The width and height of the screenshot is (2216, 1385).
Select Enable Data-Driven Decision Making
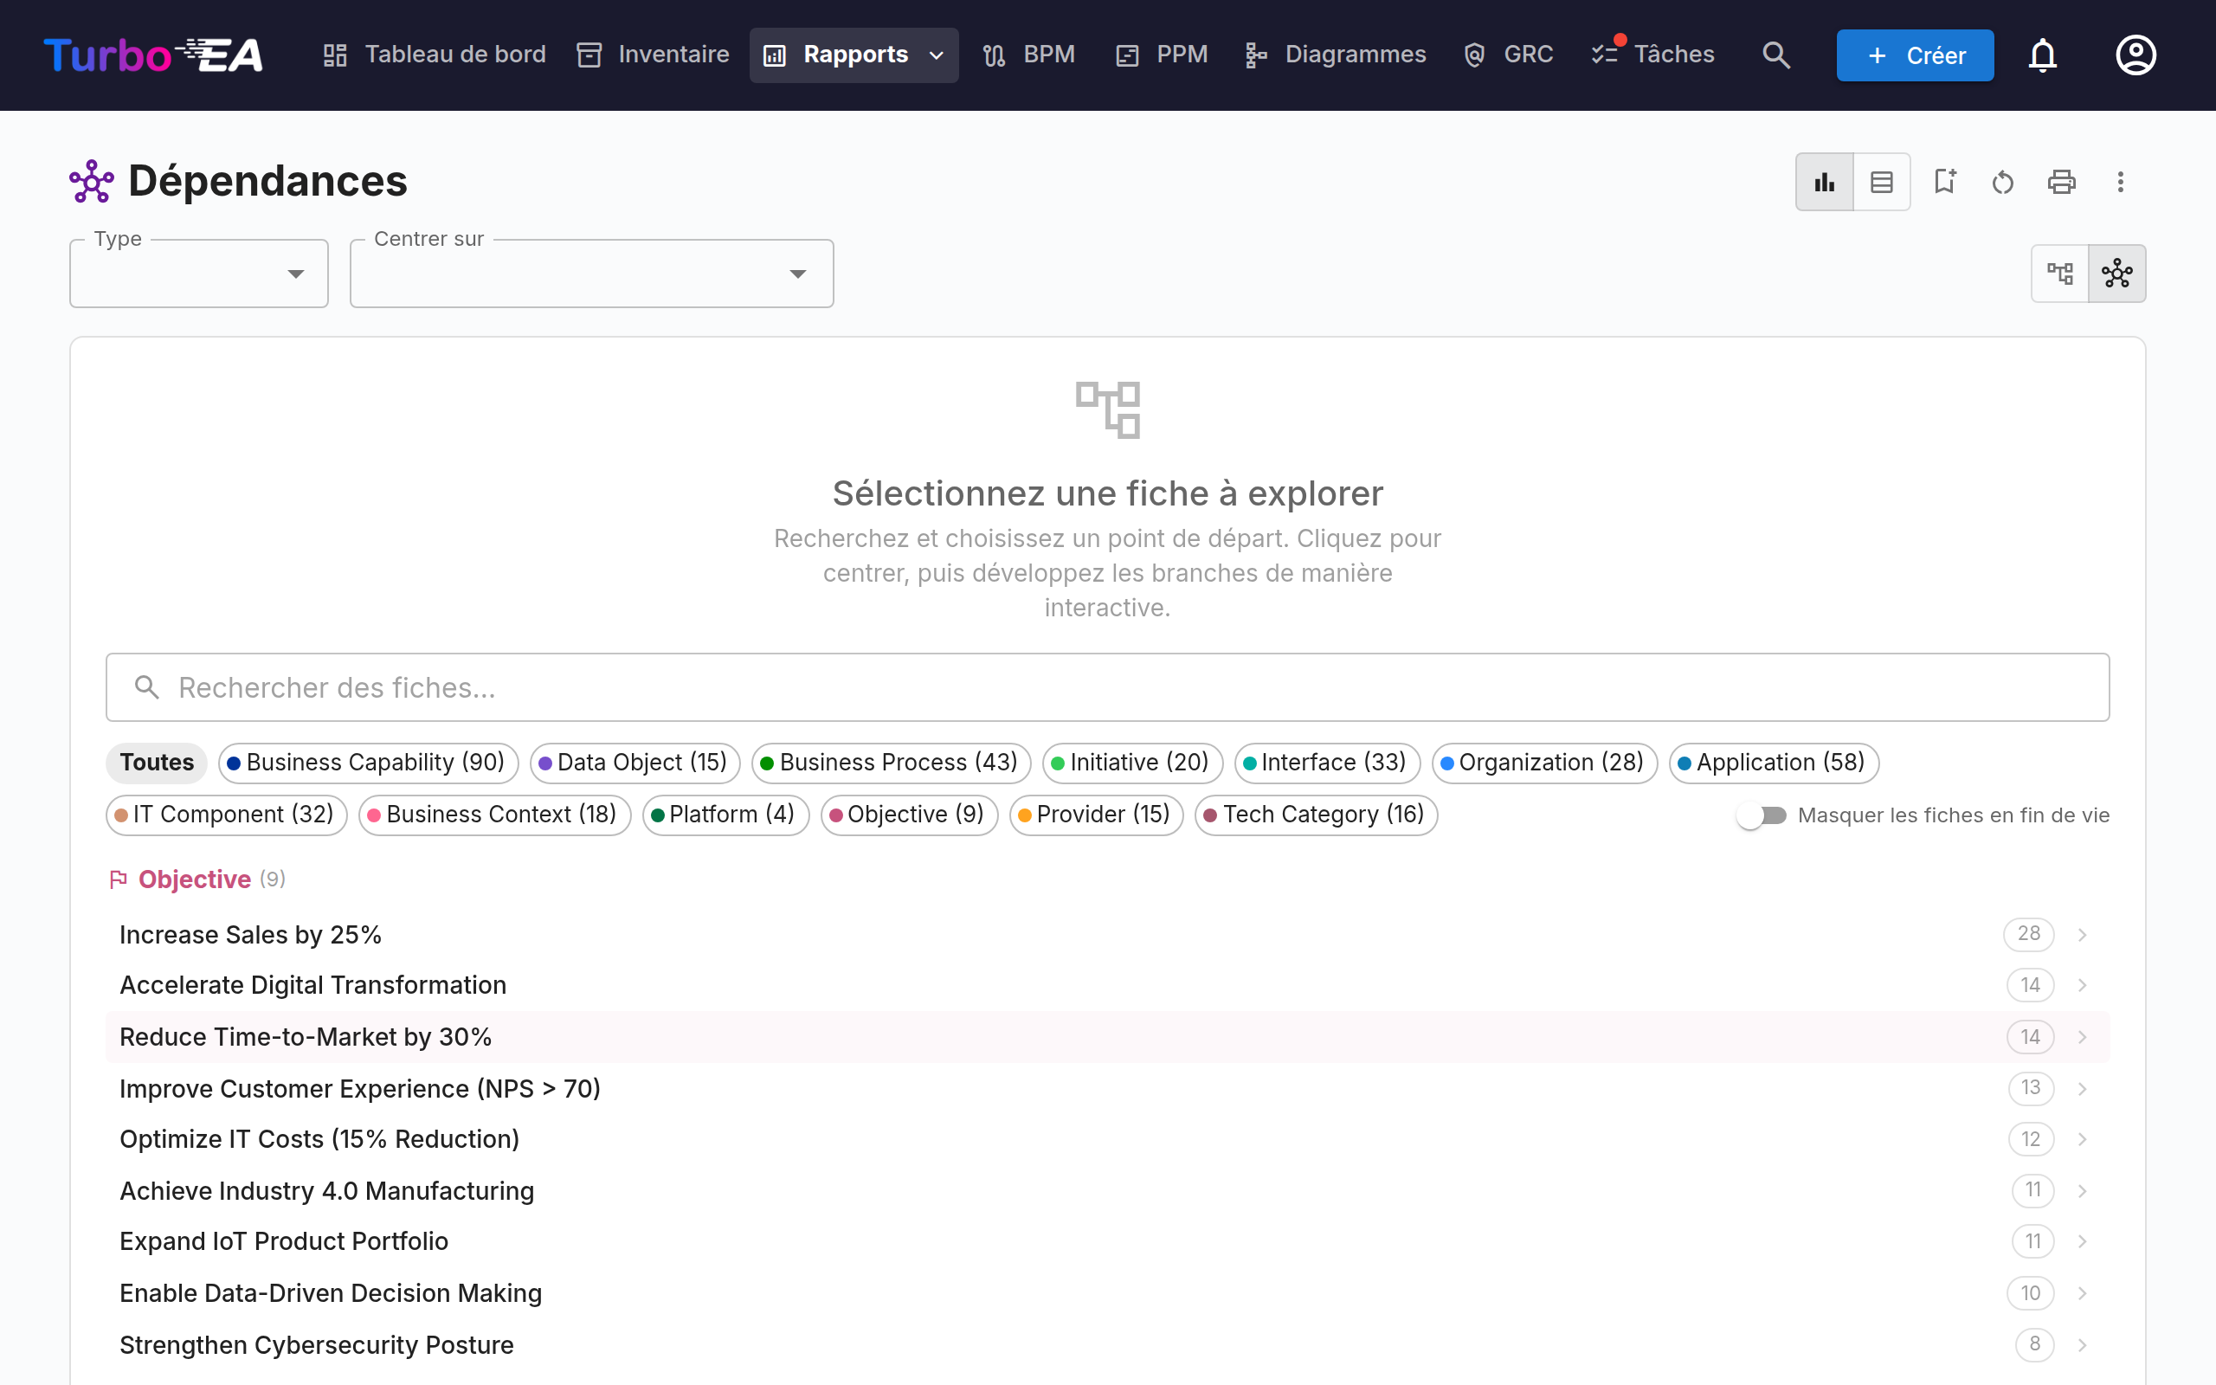pyautogui.click(x=1108, y=1293)
